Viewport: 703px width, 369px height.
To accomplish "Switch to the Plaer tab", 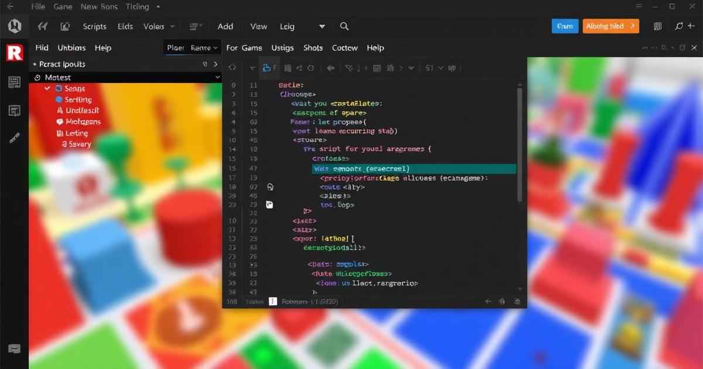I will click(x=175, y=48).
